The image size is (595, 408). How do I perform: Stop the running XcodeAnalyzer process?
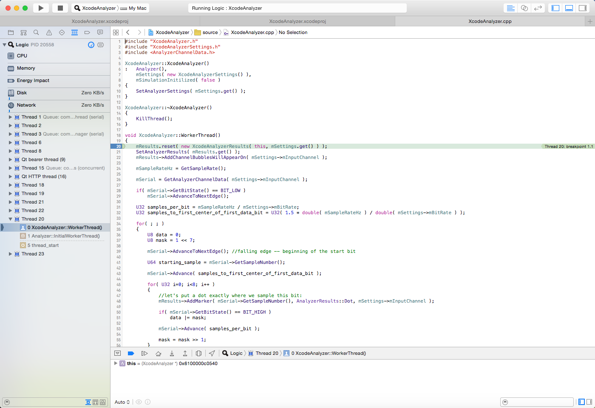tap(60, 8)
